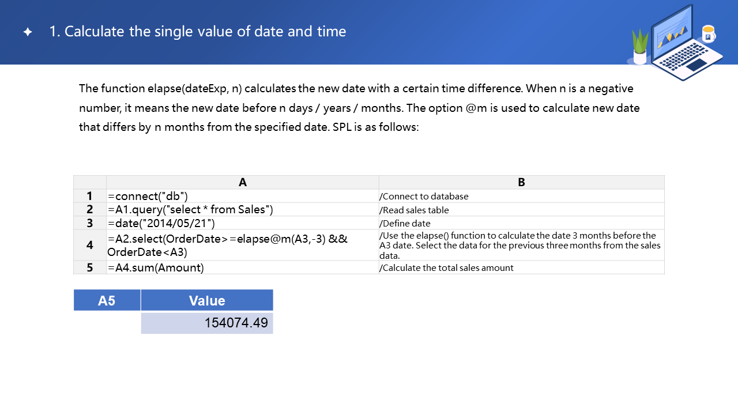Select column A header in the SPL grid
The width and height of the screenshot is (738, 415).
point(243,182)
